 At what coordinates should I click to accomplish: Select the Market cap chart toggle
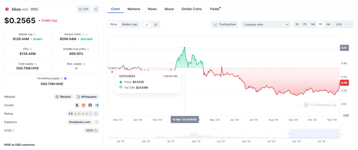[129, 24]
